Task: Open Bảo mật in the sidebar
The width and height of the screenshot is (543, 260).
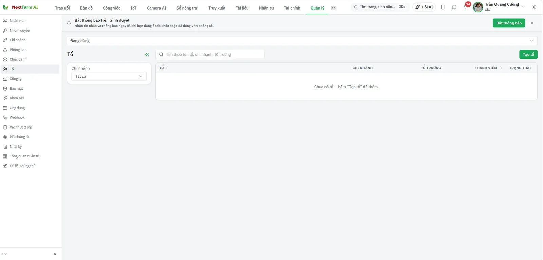Action: tap(30, 89)
